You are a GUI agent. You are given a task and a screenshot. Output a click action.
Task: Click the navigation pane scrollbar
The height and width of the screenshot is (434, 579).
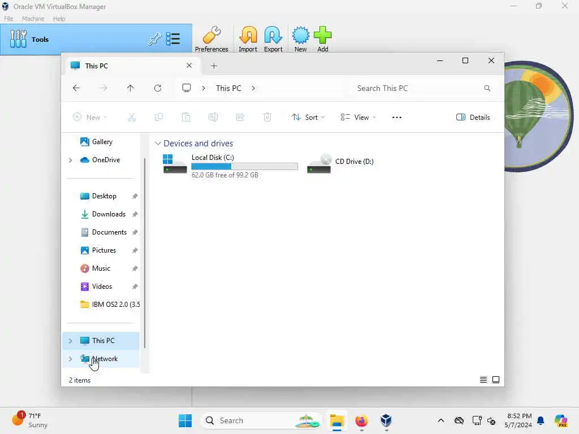(x=145, y=253)
